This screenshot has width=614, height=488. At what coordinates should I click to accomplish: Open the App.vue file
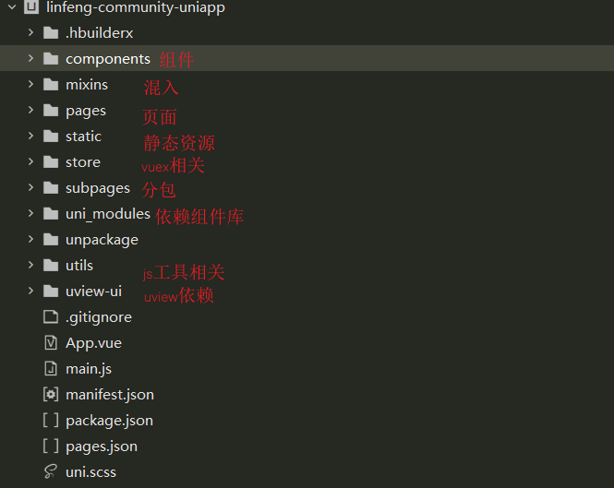[93, 343]
